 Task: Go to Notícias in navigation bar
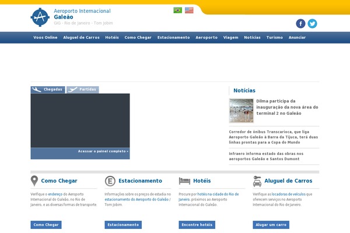(x=252, y=37)
